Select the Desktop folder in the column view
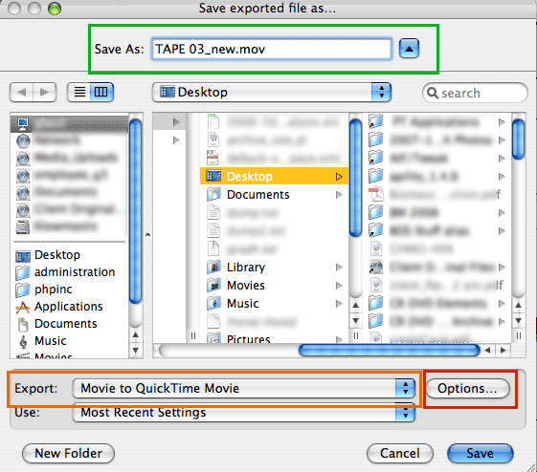The height and width of the screenshot is (472, 537). click(275, 177)
